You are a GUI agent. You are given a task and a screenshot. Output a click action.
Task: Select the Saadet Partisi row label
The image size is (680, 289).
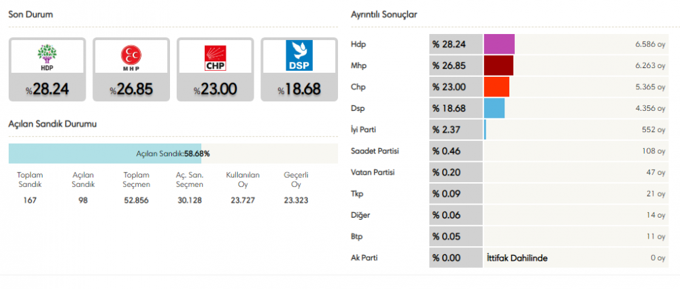[373, 150]
